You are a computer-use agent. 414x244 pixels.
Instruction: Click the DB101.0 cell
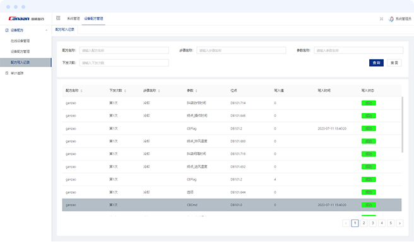tap(236, 205)
